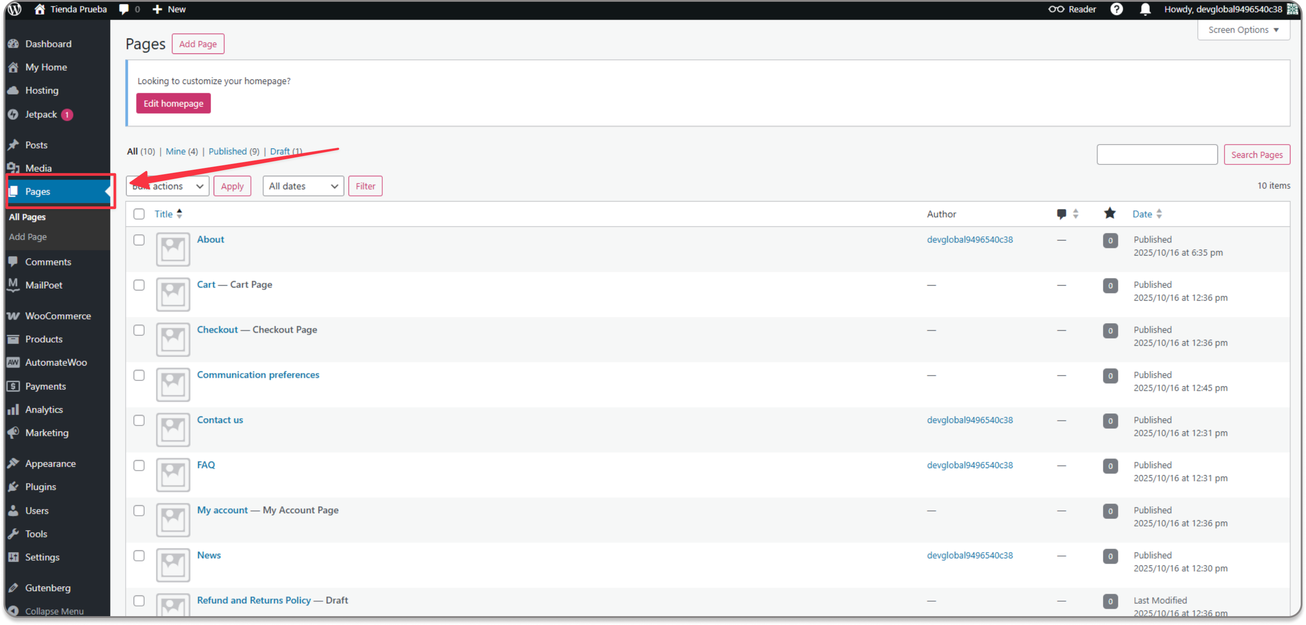This screenshot has width=1306, height=625.
Task: Open My Home in sidebar
Action: [58, 67]
